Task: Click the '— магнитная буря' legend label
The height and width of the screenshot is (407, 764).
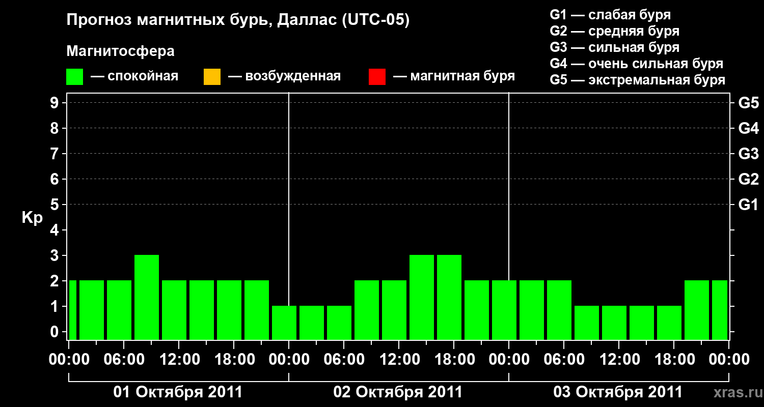Action: coord(454,76)
